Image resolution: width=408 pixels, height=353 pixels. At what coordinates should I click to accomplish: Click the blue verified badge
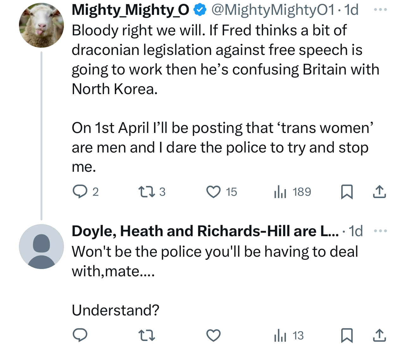[200, 10]
